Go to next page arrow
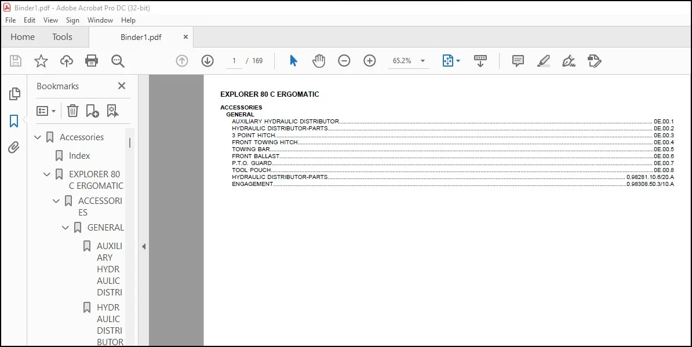Screen dimensions: 692x347 point(207,61)
